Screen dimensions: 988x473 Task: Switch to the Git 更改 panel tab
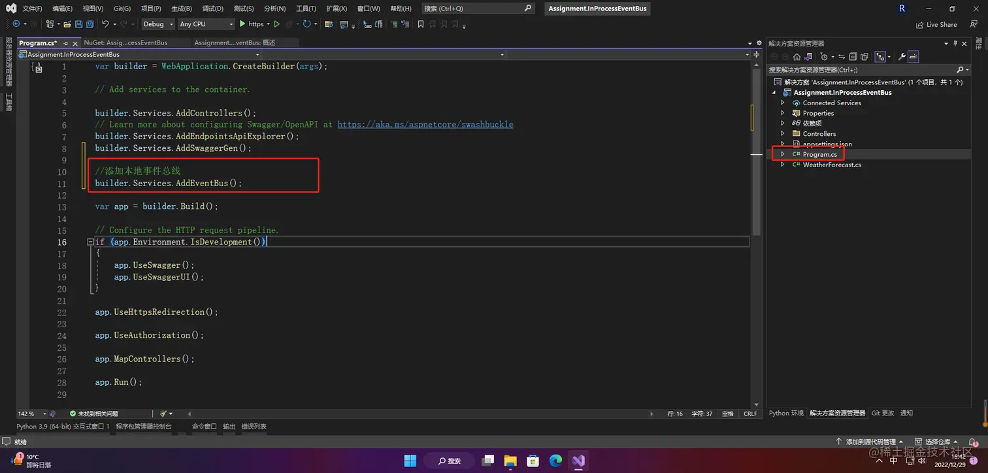tap(883, 413)
